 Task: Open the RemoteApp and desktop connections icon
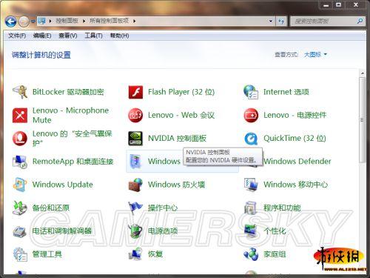point(20,162)
